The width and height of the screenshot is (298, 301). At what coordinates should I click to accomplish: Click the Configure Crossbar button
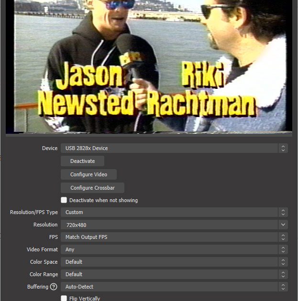(x=92, y=188)
